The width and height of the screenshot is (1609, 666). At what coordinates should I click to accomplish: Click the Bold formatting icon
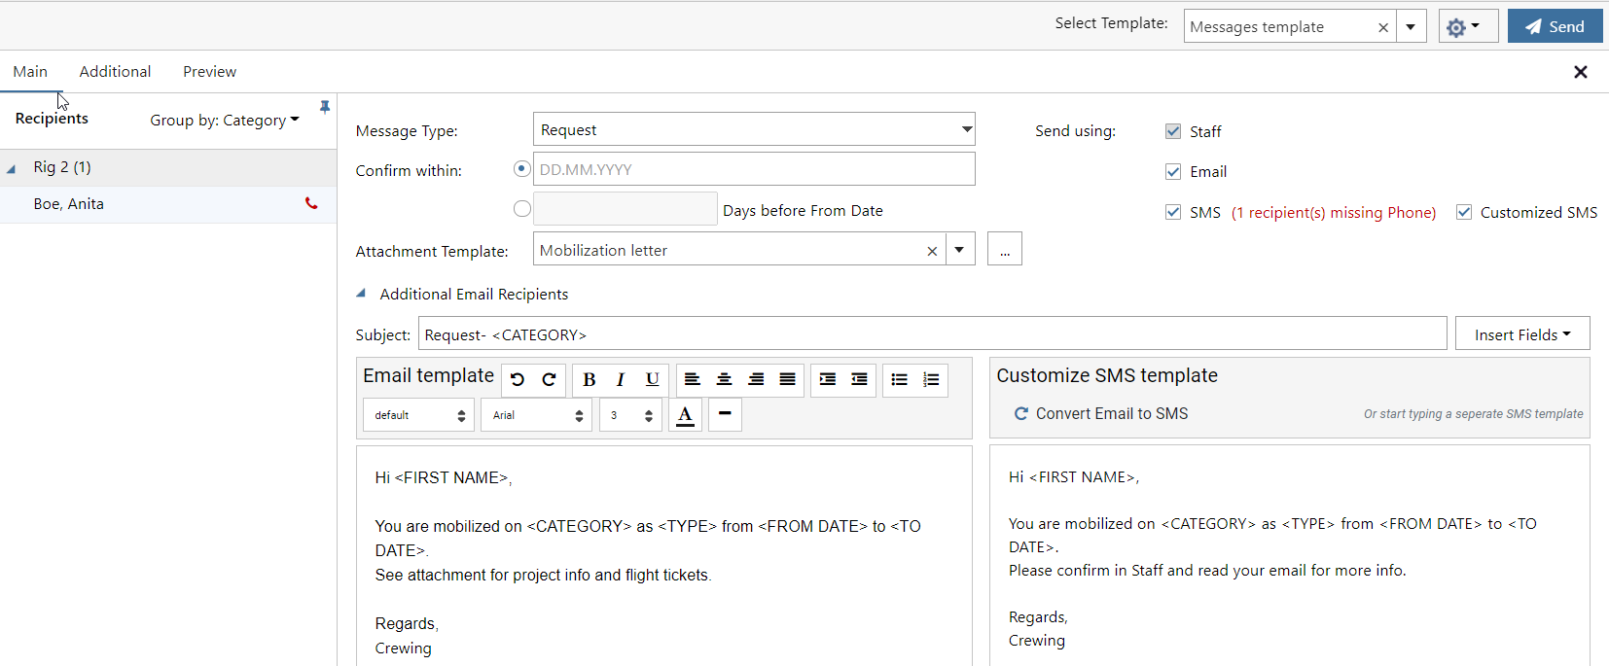(x=589, y=380)
